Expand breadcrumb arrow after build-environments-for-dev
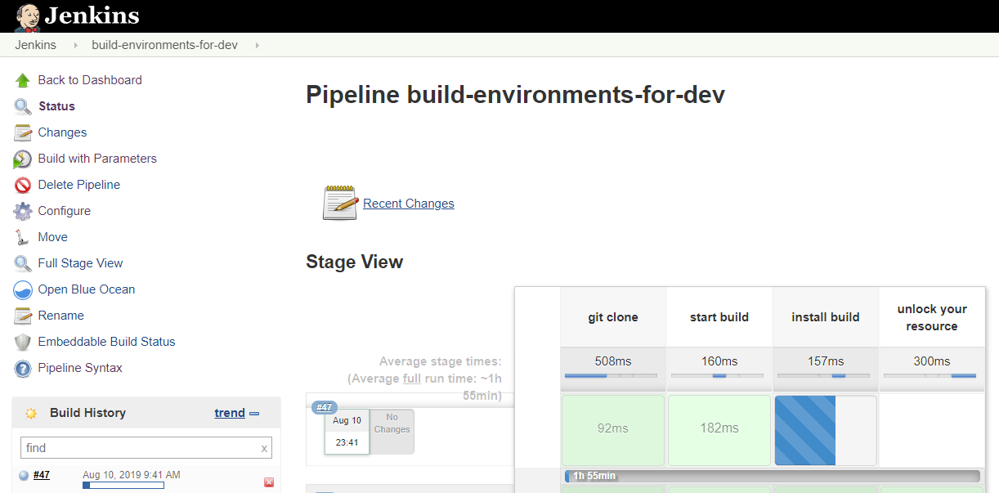This screenshot has width=999, height=493. [257, 45]
